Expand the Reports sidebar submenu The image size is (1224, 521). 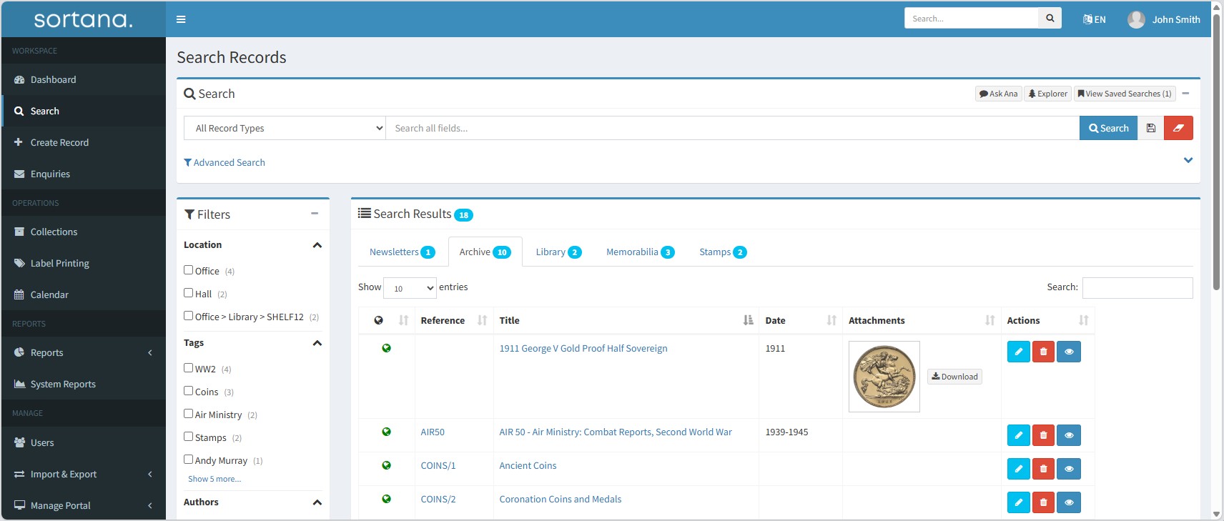tap(83, 352)
